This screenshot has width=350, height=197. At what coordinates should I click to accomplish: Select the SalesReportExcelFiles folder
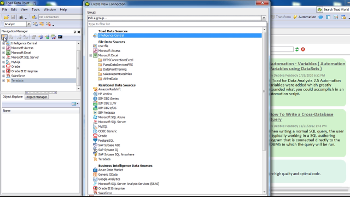tap(118, 74)
